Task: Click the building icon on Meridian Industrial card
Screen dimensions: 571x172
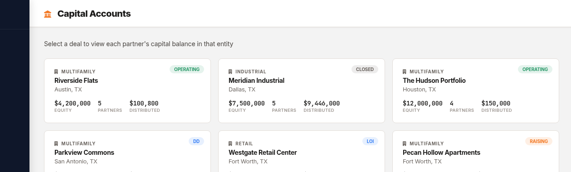Action: [x=230, y=72]
